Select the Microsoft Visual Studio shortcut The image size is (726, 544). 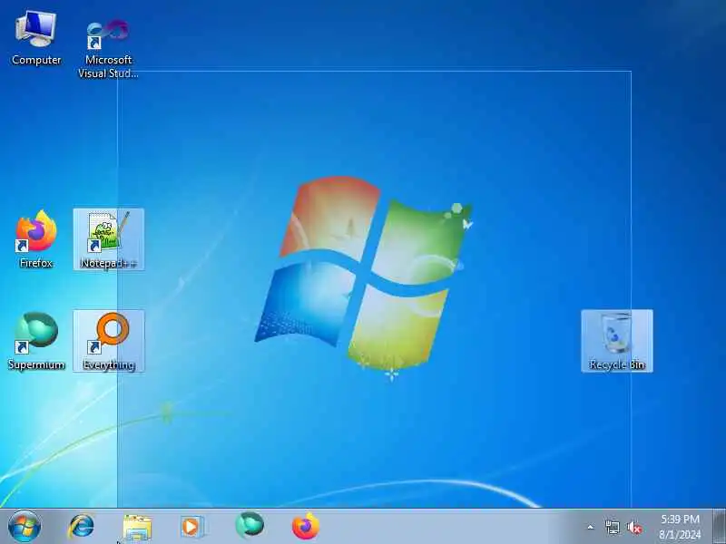coord(108,47)
